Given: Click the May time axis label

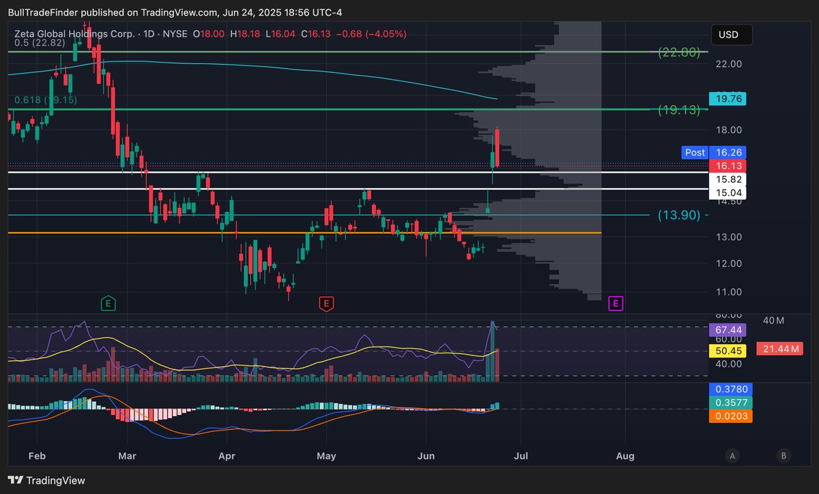Looking at the screenshot, I should pyautogui.click(x=327, y=455).
